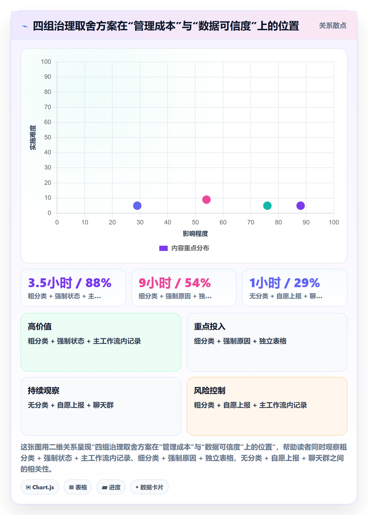Open the 3.5小时 / 88% stat card

pyautogui.click(x=73, y=288)
